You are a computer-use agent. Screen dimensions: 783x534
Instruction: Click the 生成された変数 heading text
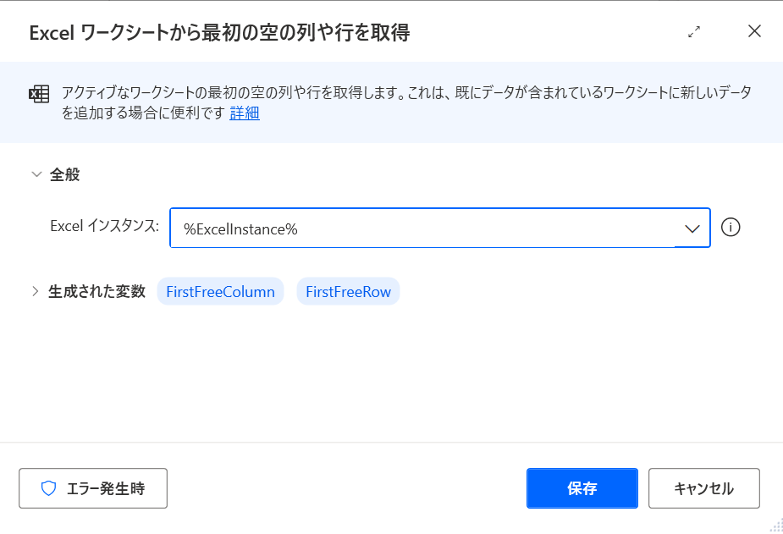(96, 291)
